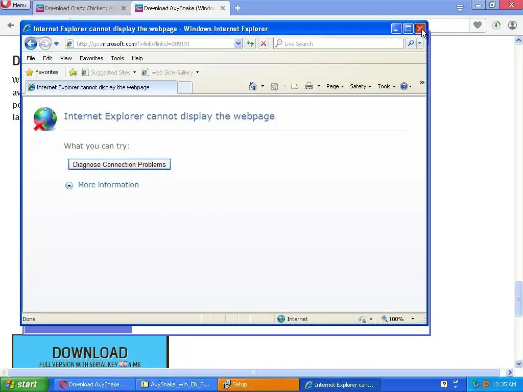The height and width of the screenshot is (392, 523).
Task: Add page to Favorites bar icon
Action: pos(73,72)
